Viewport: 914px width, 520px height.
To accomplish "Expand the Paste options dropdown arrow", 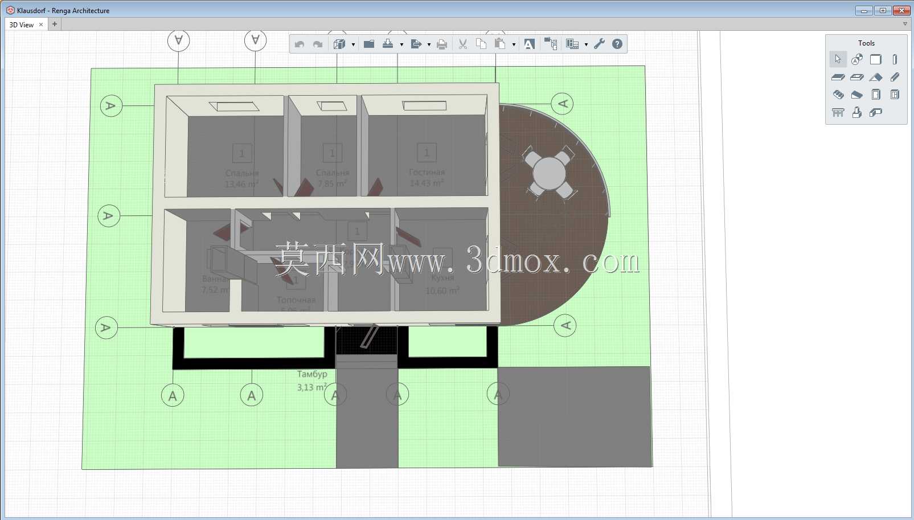I will (514, 44).
